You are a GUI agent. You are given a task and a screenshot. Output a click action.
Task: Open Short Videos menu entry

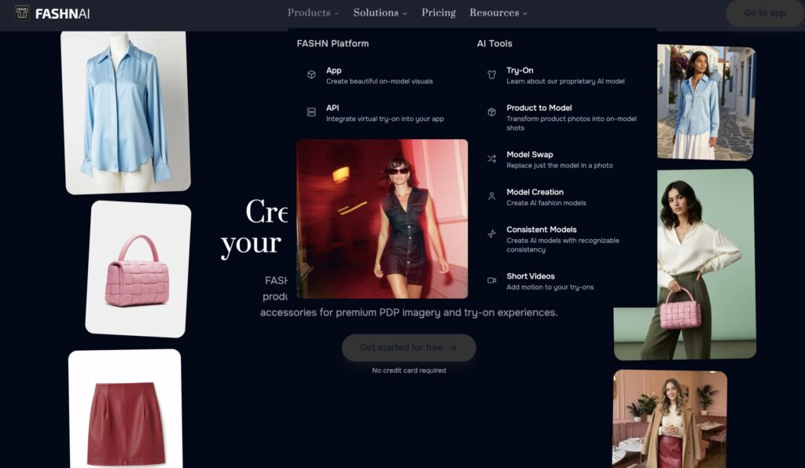point(563,282)
